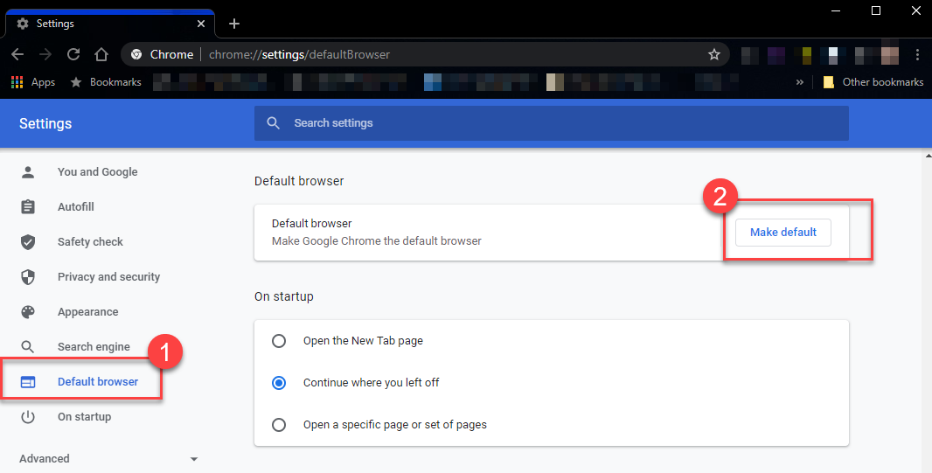Click the Make default button
The width and height of the screenshot is (932, 473).
782,233
